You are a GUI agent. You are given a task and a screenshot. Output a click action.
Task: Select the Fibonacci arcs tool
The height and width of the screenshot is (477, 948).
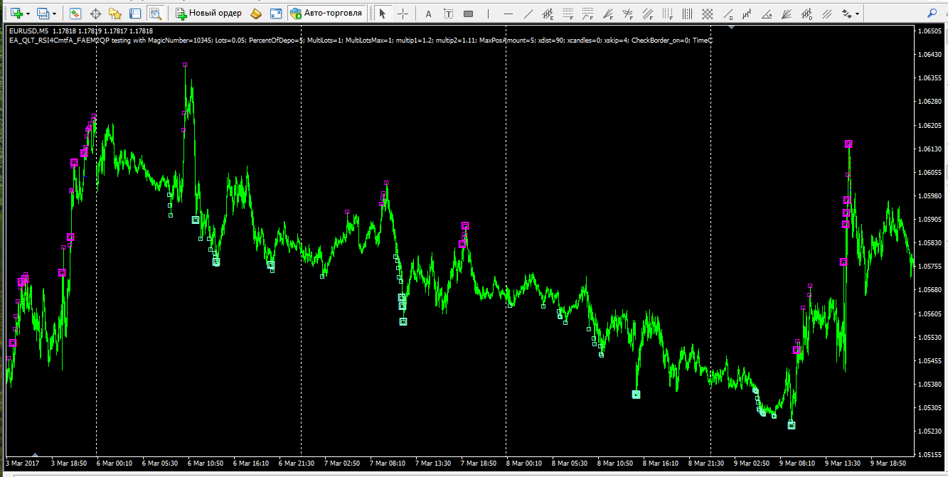click(x=627, y=13)
